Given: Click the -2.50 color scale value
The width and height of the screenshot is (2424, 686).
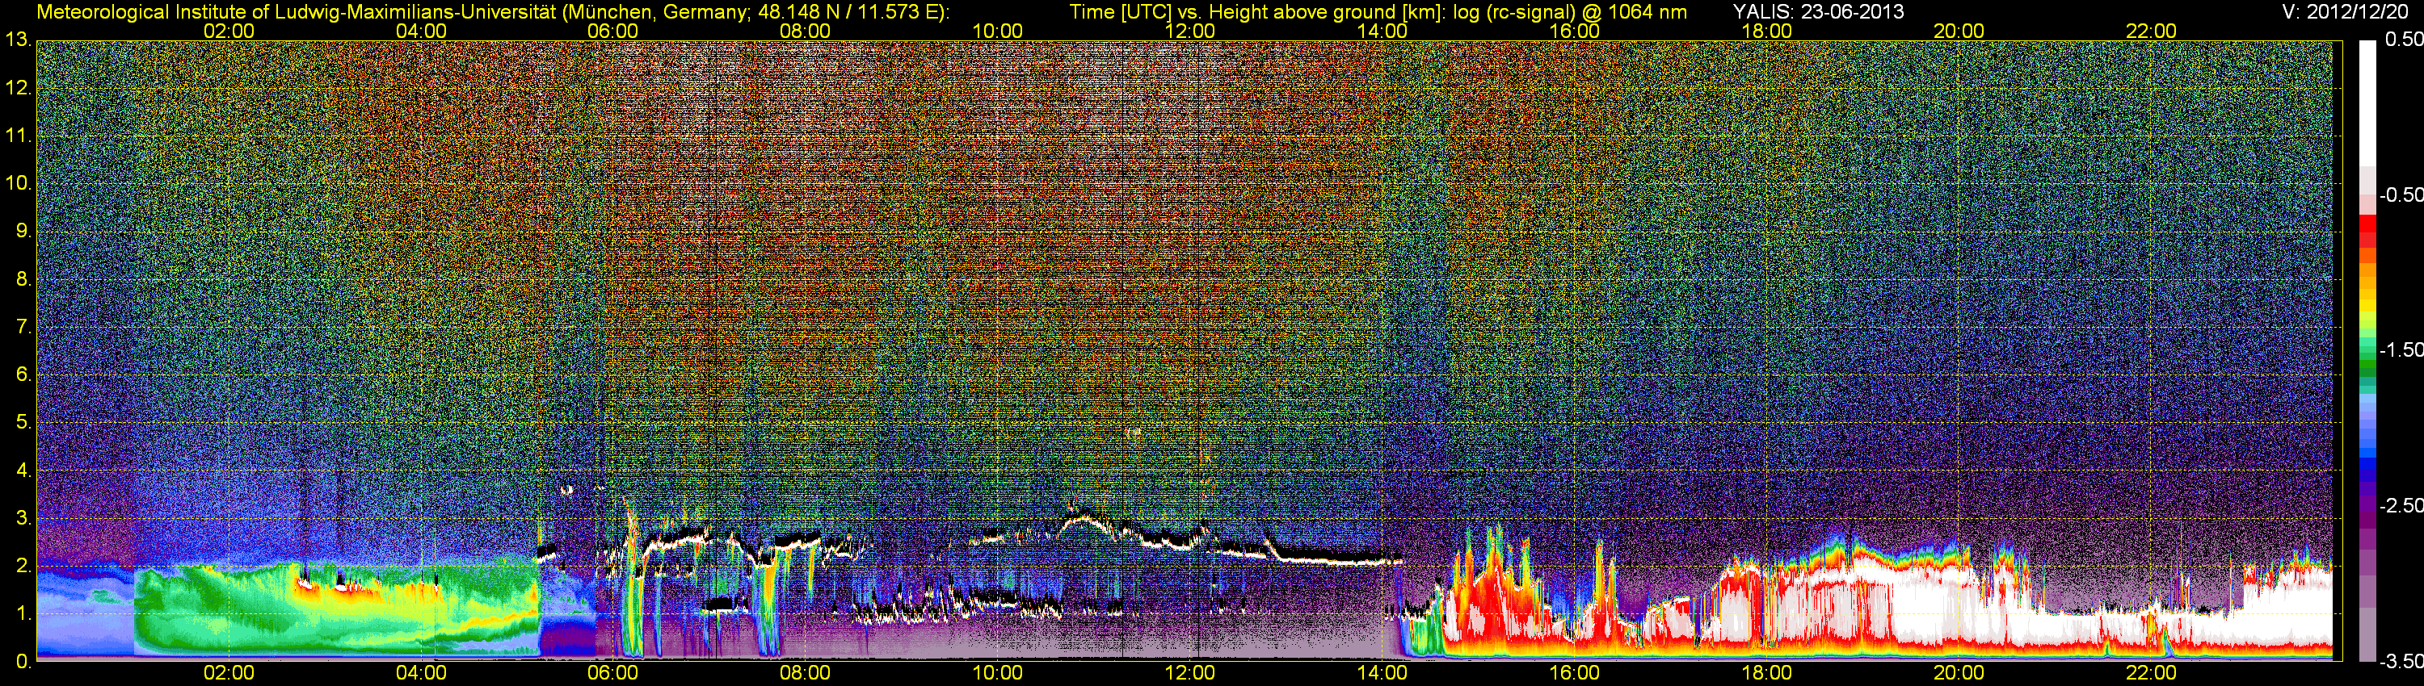Looking at the screenshot, I should pos(2400,505).
